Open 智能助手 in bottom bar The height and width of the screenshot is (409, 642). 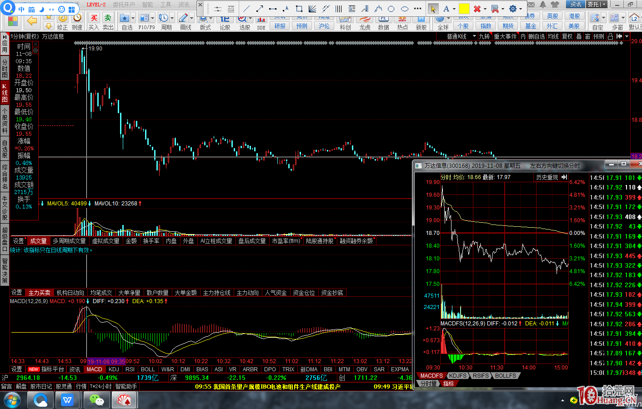[126, 386]
